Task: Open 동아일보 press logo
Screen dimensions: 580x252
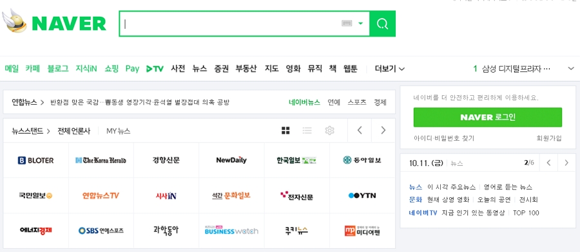Action: [x=362, y=160]
